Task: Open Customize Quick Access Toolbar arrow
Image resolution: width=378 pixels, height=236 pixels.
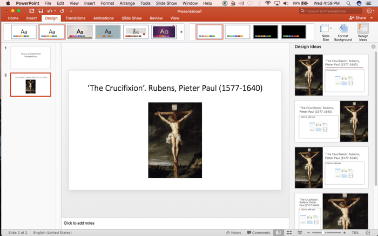Action: point(71,11)
